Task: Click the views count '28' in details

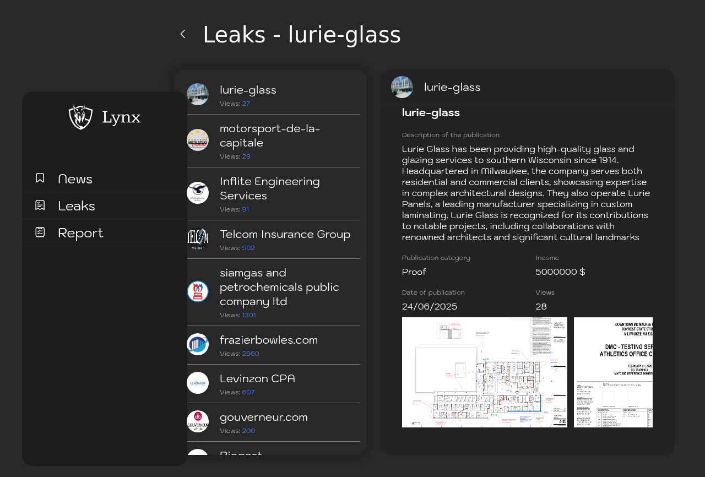Action: [541, 306]
